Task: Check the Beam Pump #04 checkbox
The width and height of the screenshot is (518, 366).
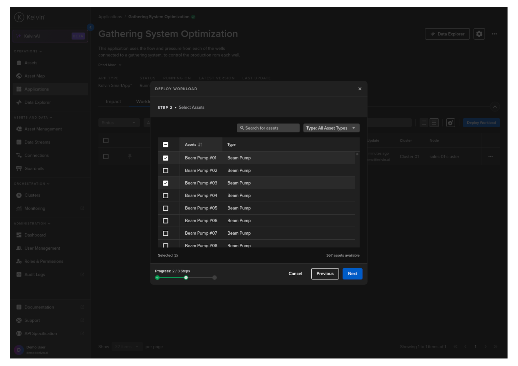Action: click(x=165, y=196)
